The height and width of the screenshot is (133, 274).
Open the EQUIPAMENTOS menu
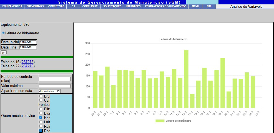pos(12,6)
